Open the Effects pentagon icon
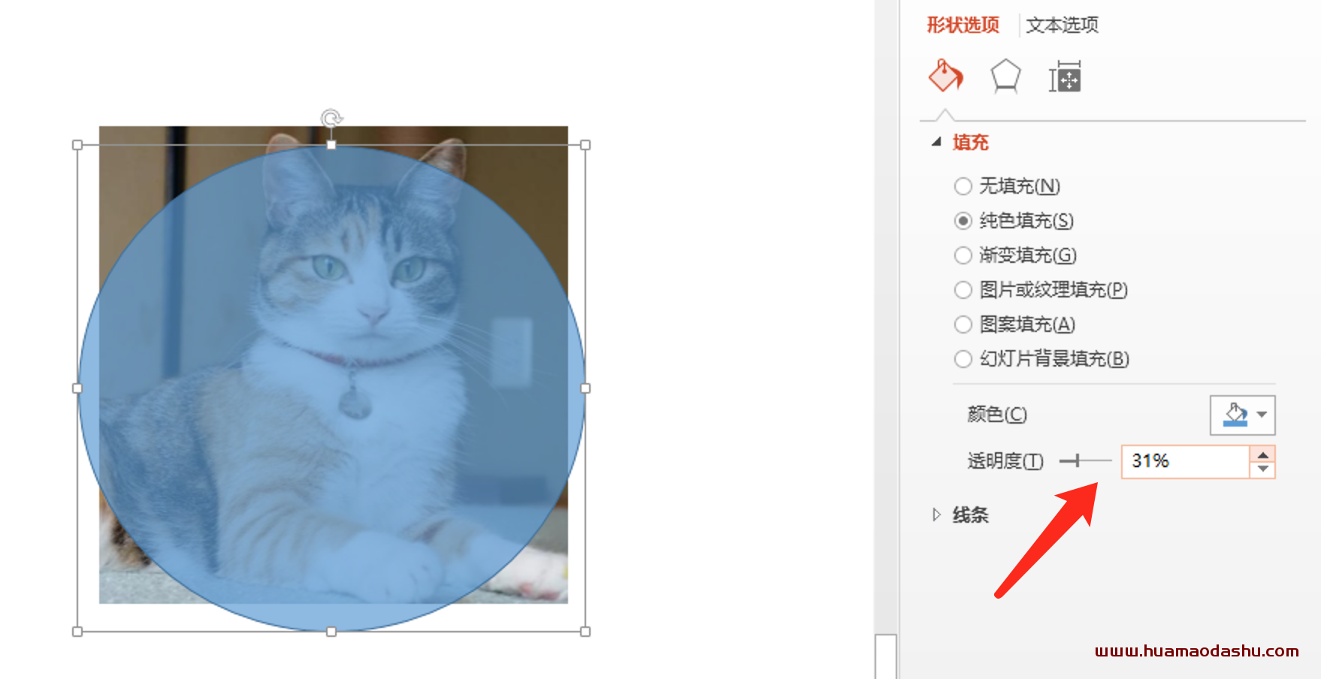The image size is (1321, 679). click(x=1005, y=77)
